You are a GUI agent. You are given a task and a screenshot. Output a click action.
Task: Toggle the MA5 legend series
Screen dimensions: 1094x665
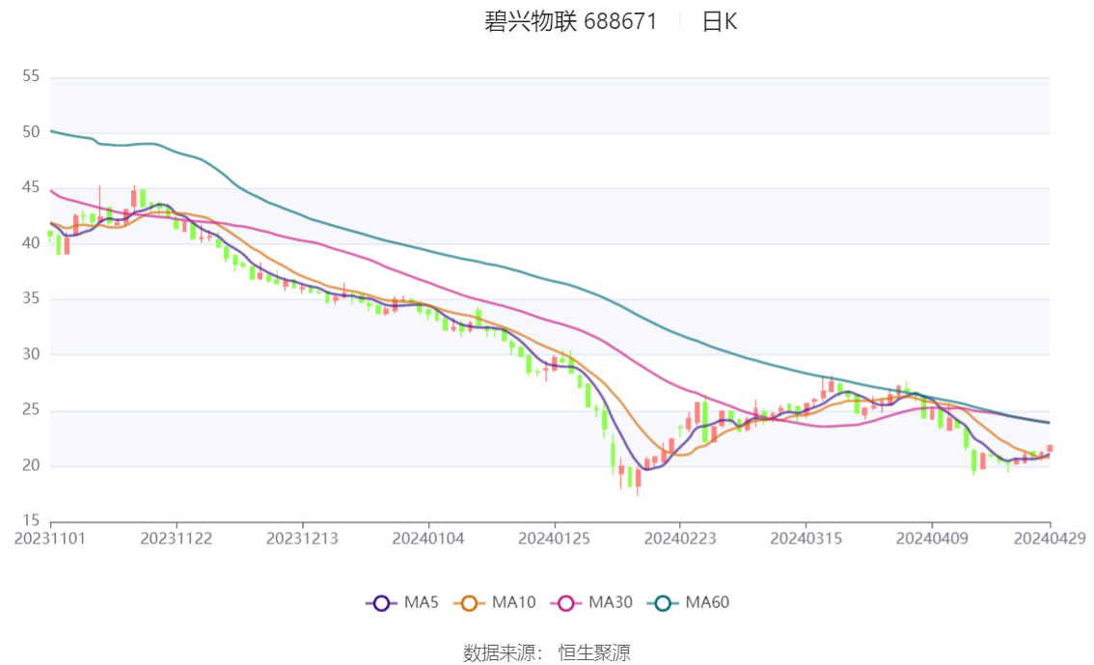coord(402,602)
